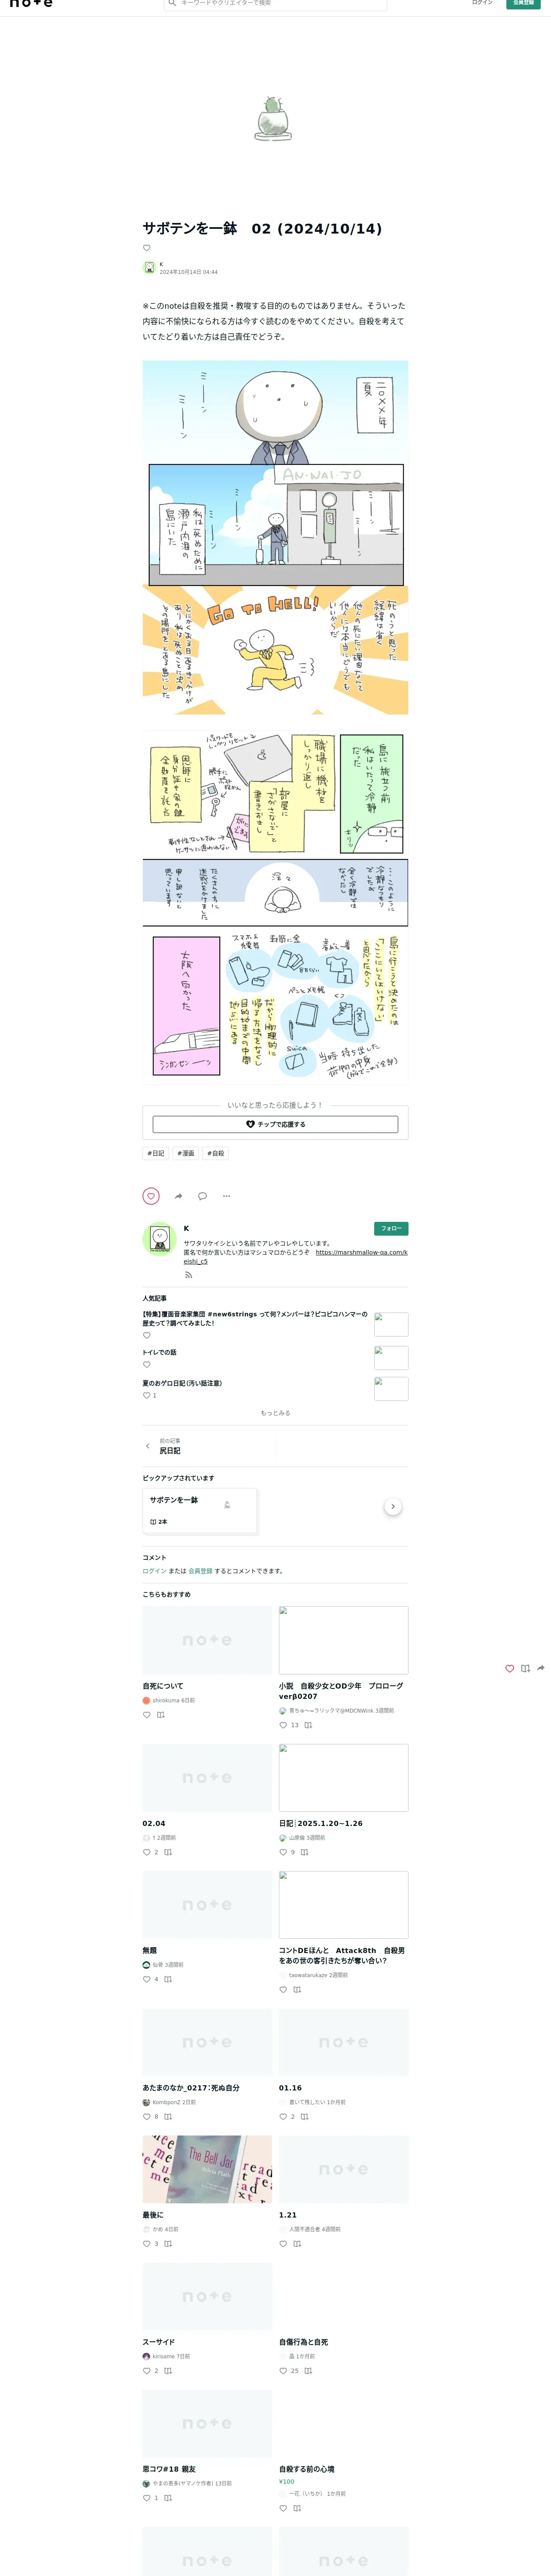Go to previous article 尻日記

(170, 1450)
